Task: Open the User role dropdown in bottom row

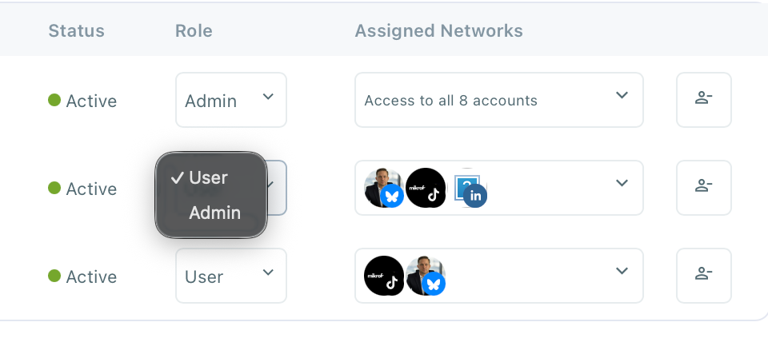Action: pyautogui.click(x=230, y=276)
